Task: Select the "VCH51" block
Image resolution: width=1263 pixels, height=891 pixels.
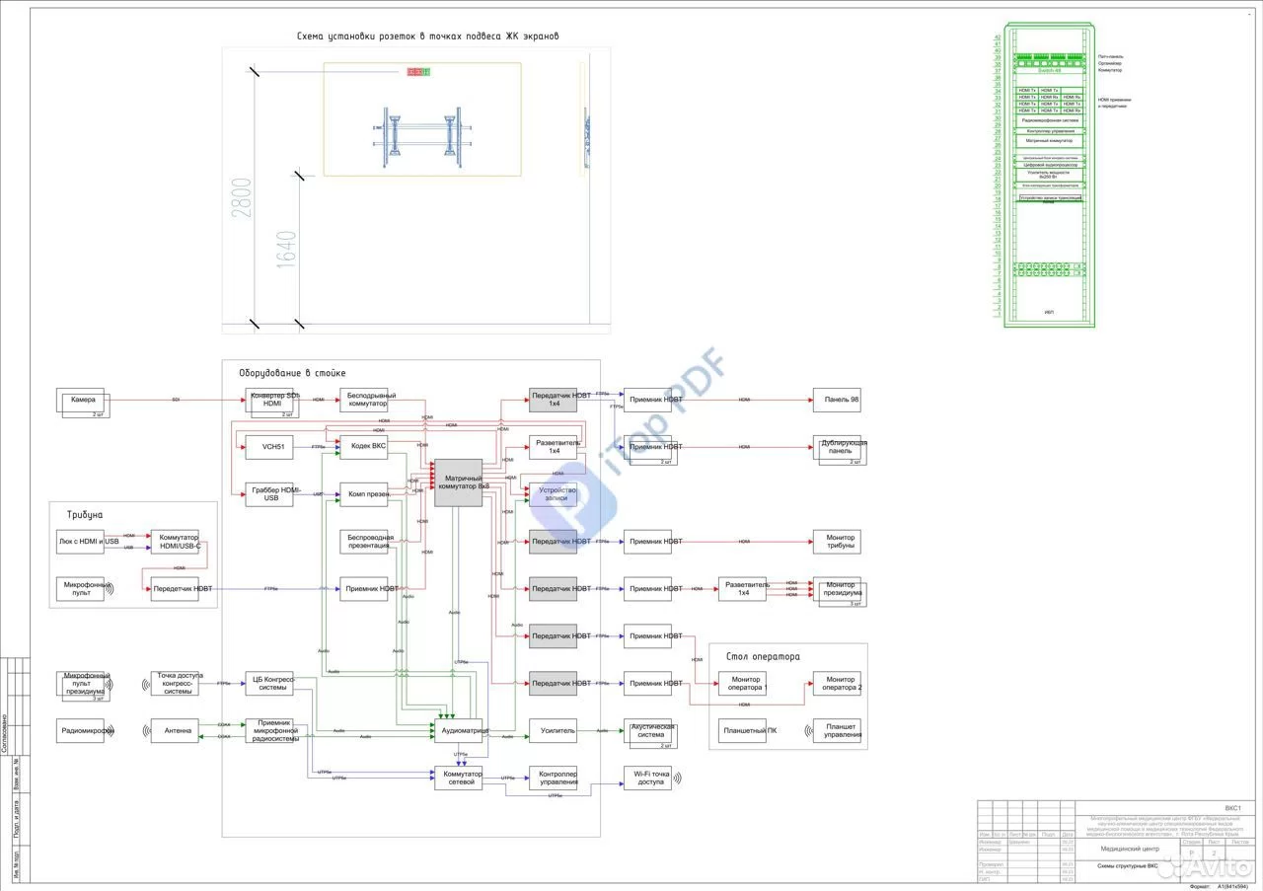Action: click(269, 447)
